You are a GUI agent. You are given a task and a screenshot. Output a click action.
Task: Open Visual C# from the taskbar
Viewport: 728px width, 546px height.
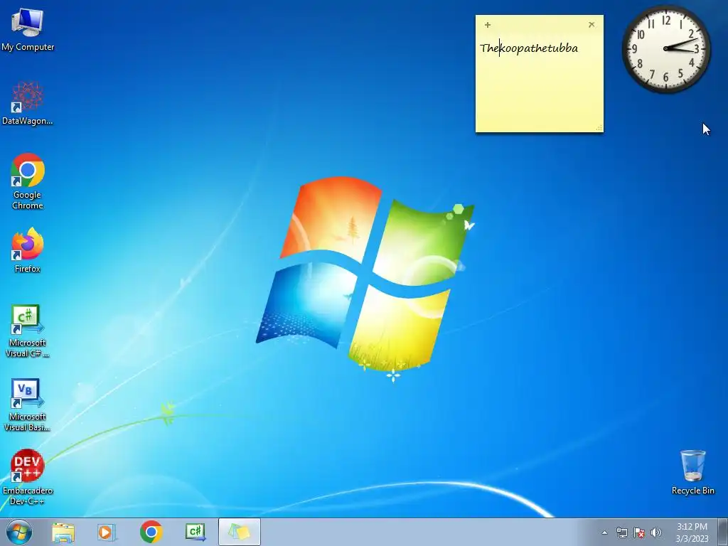(195, 532)
